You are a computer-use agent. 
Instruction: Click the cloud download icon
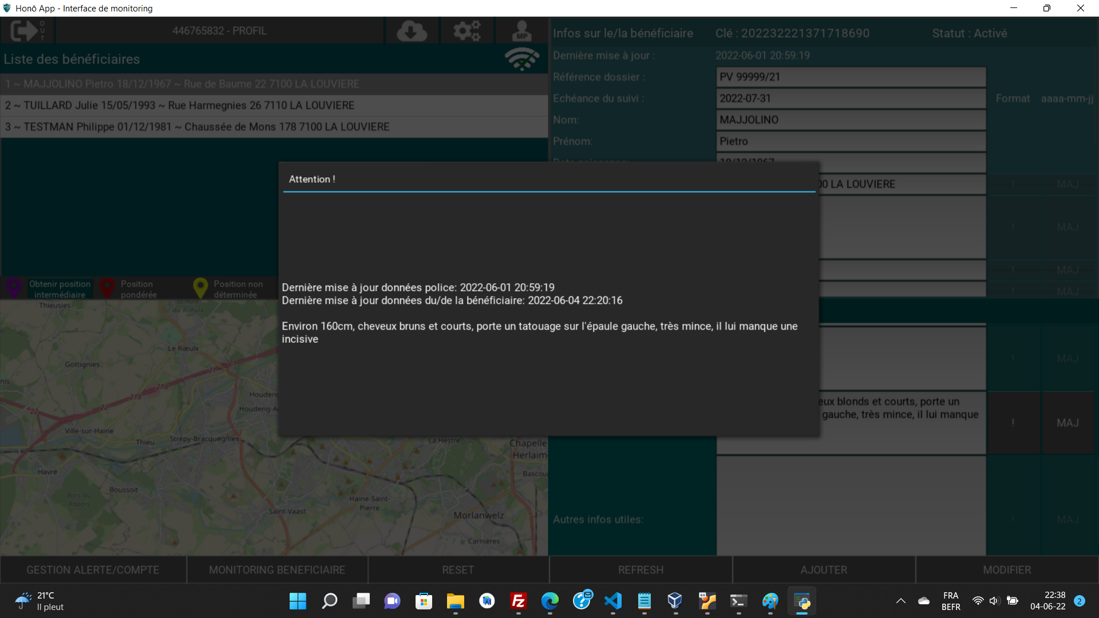click(x=412, y=30)
